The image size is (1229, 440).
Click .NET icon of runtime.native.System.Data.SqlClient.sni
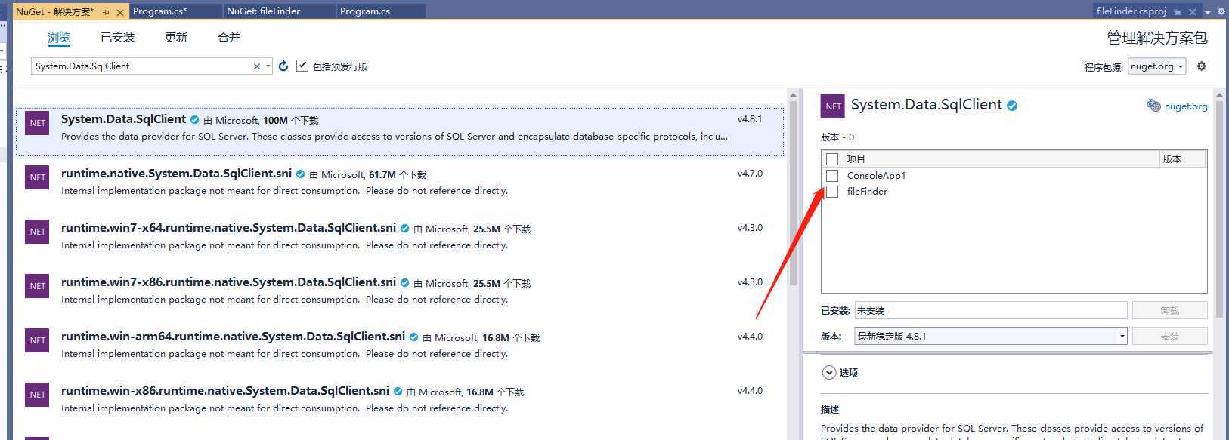[x=37, y=177]
